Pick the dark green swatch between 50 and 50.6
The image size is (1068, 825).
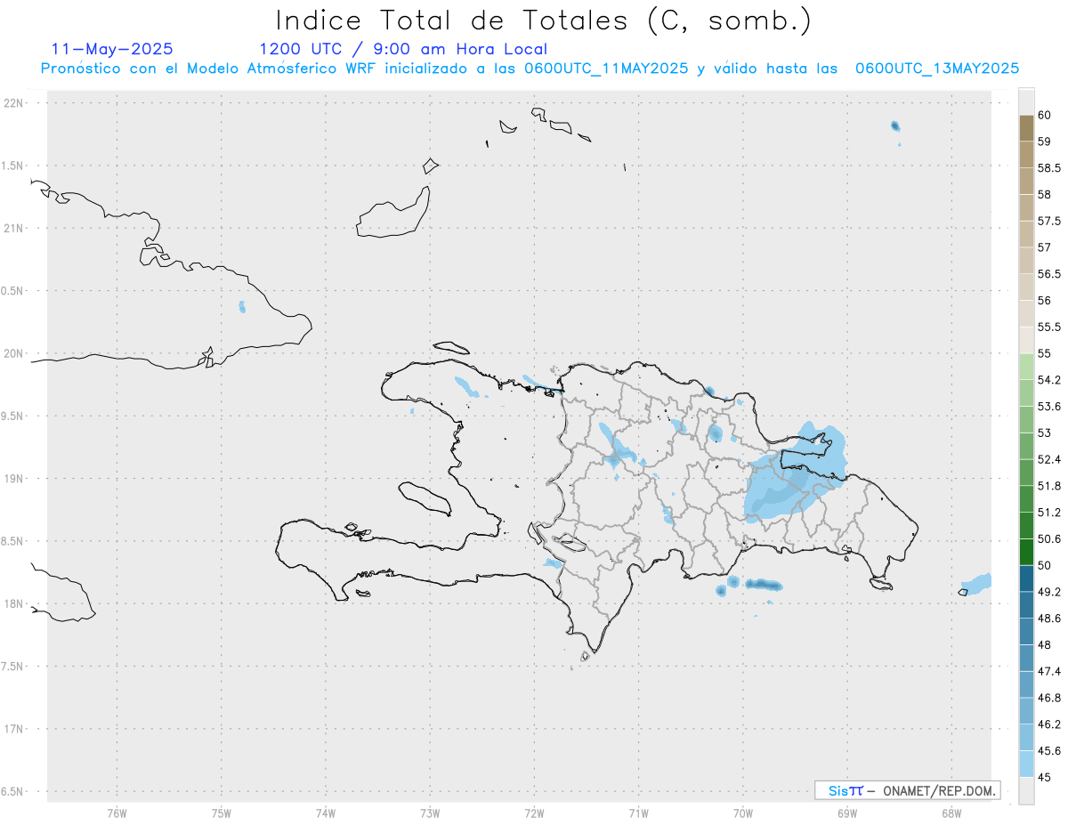click(1026, 552)
